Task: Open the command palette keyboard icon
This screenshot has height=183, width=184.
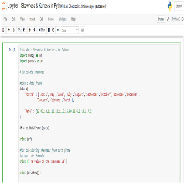Action: [x=82, y=30]
